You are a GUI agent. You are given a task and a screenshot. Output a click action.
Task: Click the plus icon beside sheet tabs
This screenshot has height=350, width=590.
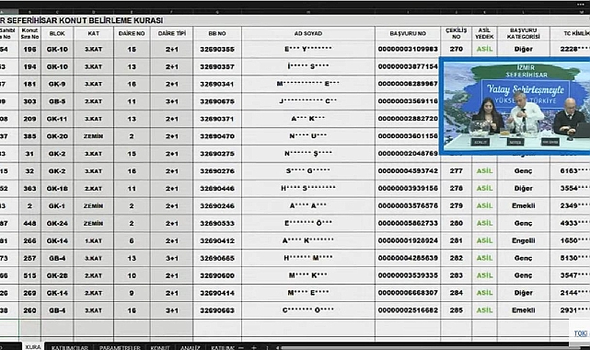pyautogui.click(x=254, y=347)
